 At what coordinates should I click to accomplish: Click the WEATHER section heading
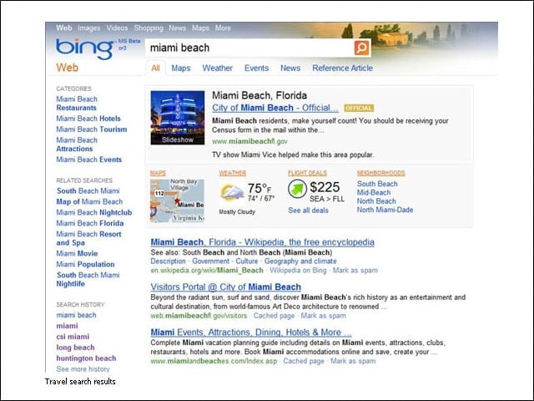click(233, 173)
